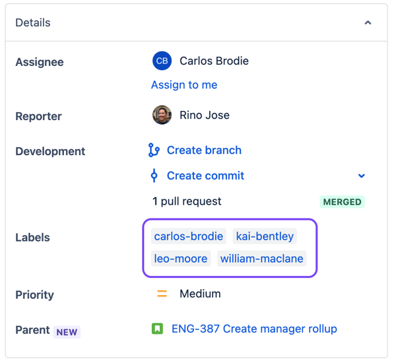This screenshot has width=396, height=363.
Task: Click the 1 pull request text
Action: (187, 201)
